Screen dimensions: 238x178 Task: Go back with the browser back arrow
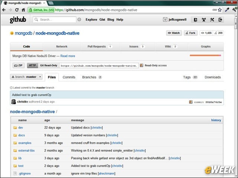pos(4,10)
